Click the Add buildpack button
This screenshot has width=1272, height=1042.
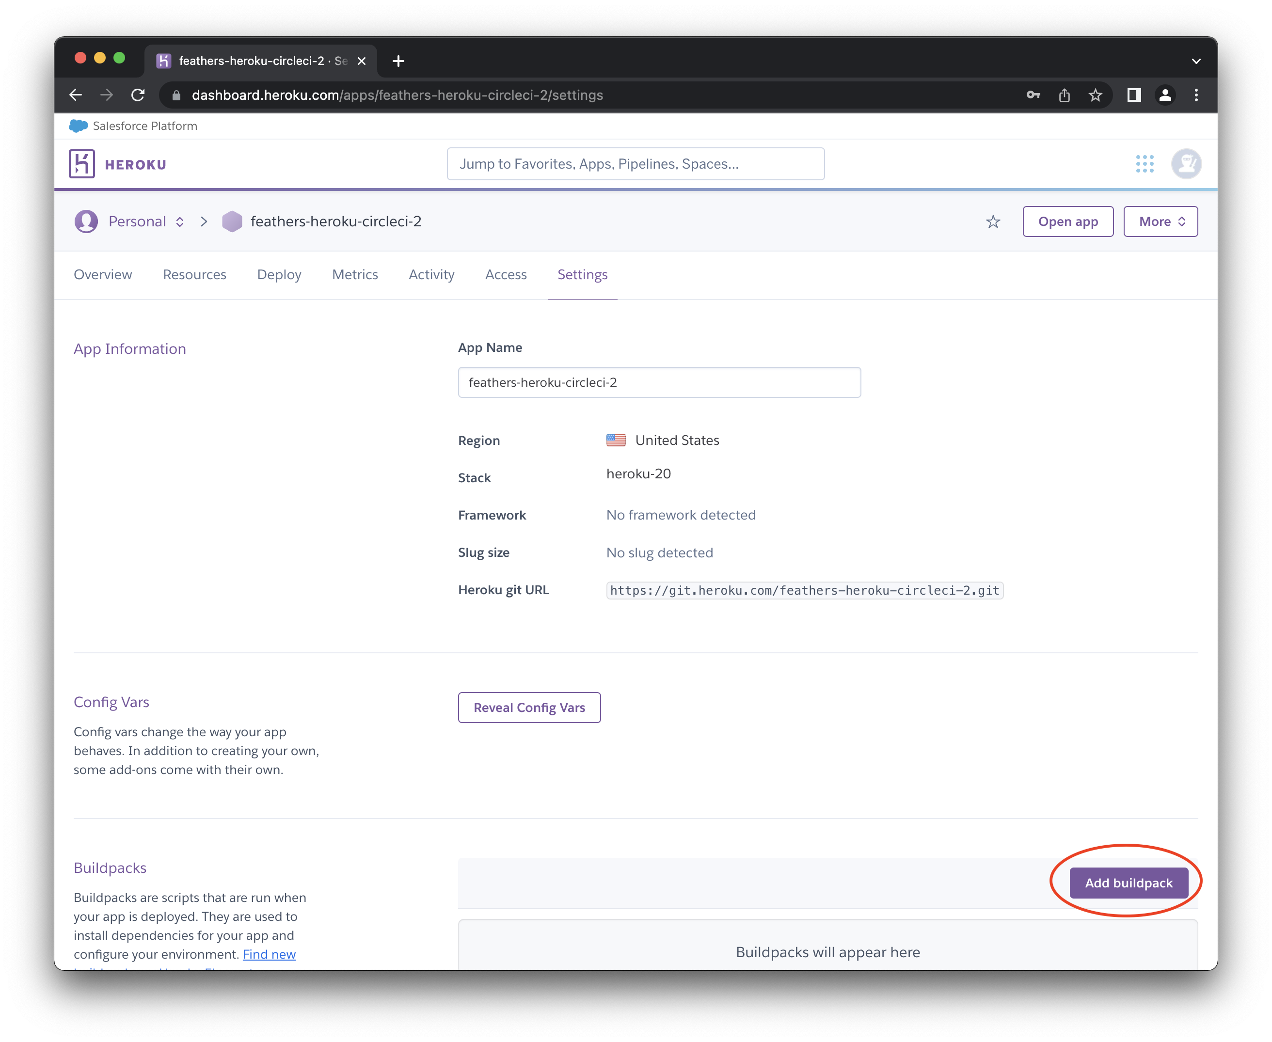click(x=1129, y=883)
